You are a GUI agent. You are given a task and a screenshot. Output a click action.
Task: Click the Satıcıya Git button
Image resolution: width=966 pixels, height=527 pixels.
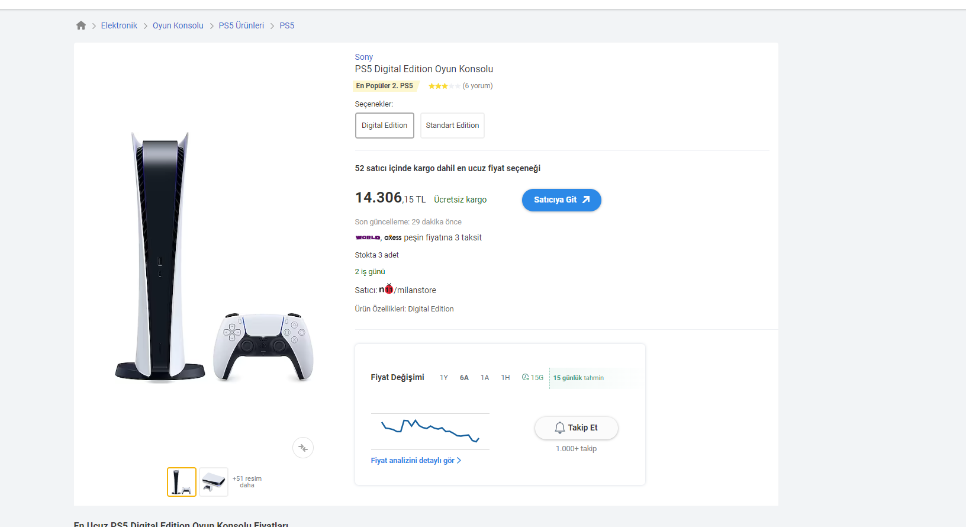(x=562, y=200)
